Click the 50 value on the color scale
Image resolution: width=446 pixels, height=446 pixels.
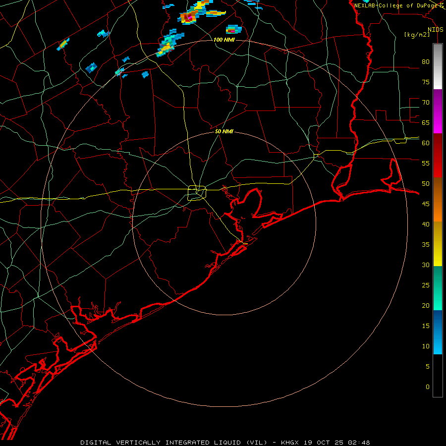point(426,183)
